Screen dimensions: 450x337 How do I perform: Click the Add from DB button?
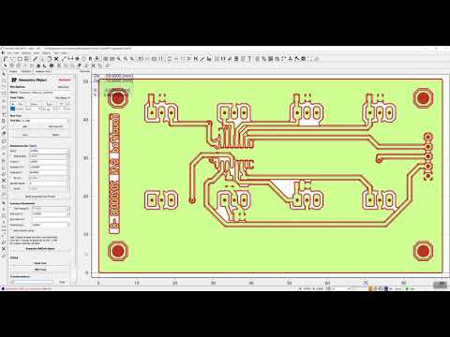(x=55, y=126)
